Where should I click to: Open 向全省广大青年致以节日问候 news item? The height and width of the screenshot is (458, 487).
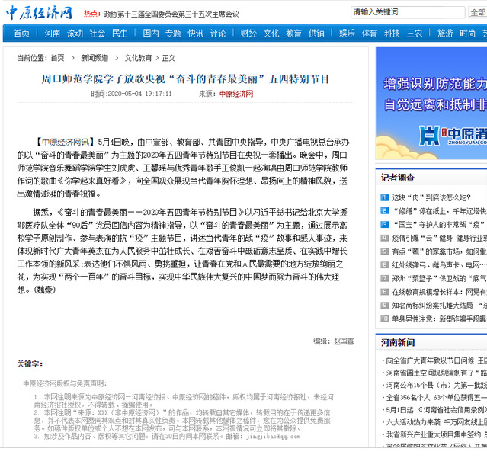tap(437, 360)
